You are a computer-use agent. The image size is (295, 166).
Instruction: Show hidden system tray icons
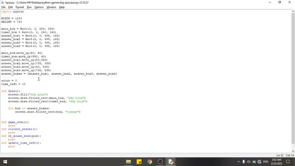coord(238,162)
